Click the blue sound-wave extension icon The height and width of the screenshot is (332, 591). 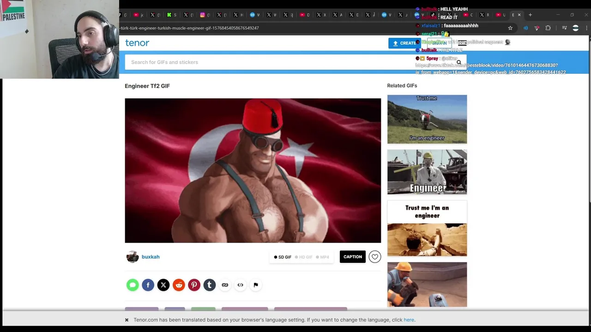pyautogui.click(x=525, y=28)
